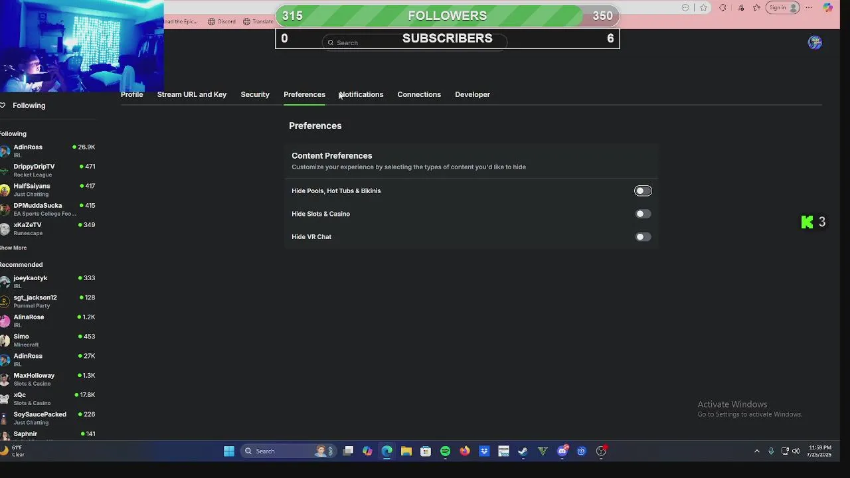Open Spotify from the taskbar
The height and width of the screenshot is (478, 850).
point(445,451)
